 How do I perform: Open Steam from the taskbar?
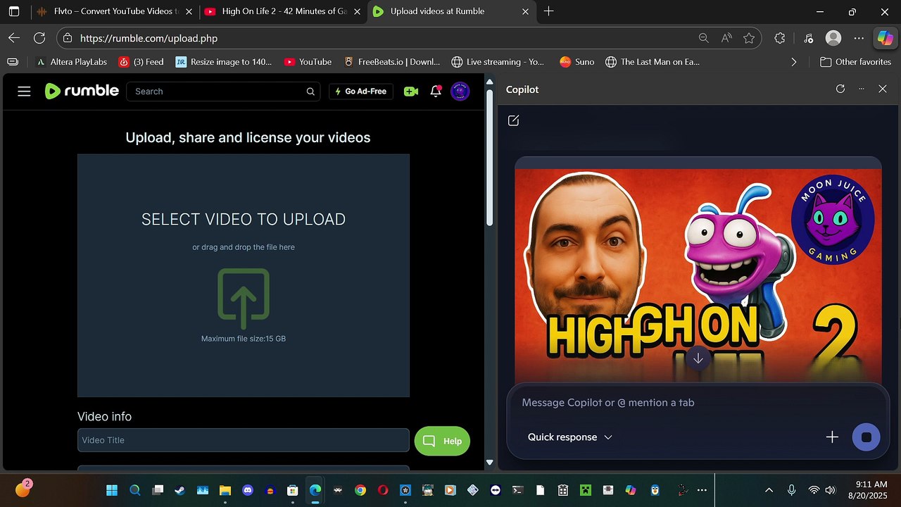(x=180, y=490)
